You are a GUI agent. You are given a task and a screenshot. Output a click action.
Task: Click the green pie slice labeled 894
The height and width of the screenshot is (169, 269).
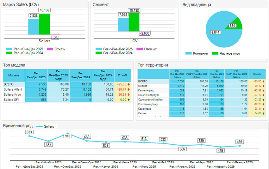point(236,23)
